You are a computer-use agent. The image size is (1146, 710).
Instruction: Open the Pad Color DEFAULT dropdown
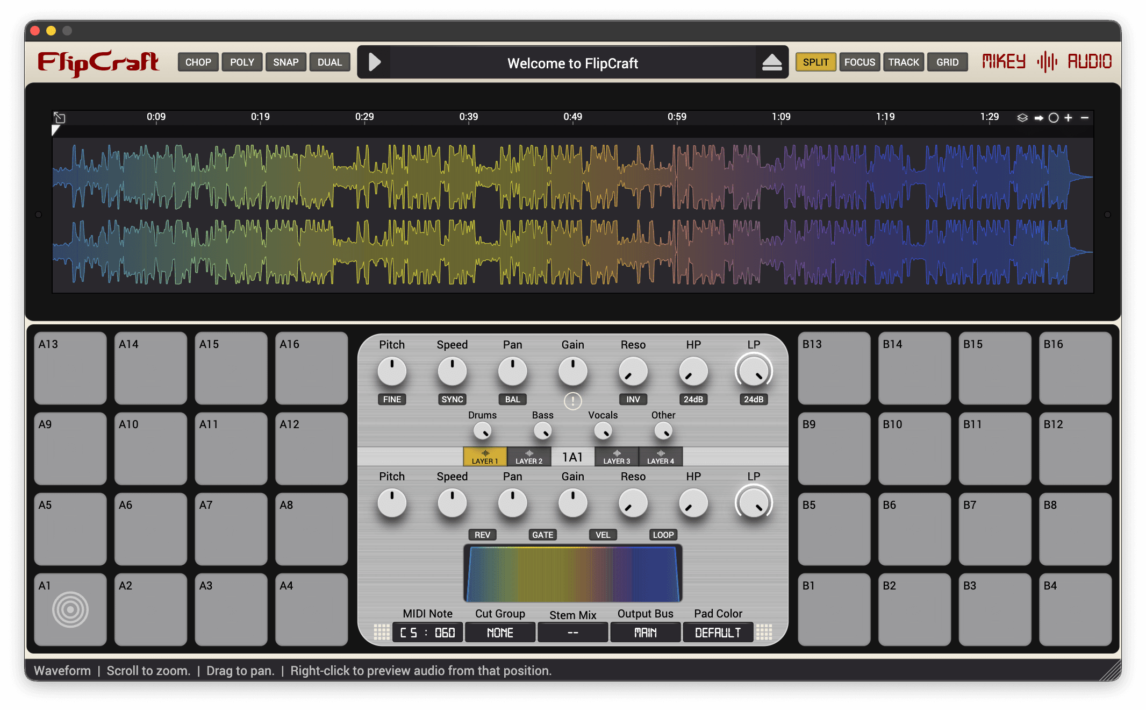718,633
